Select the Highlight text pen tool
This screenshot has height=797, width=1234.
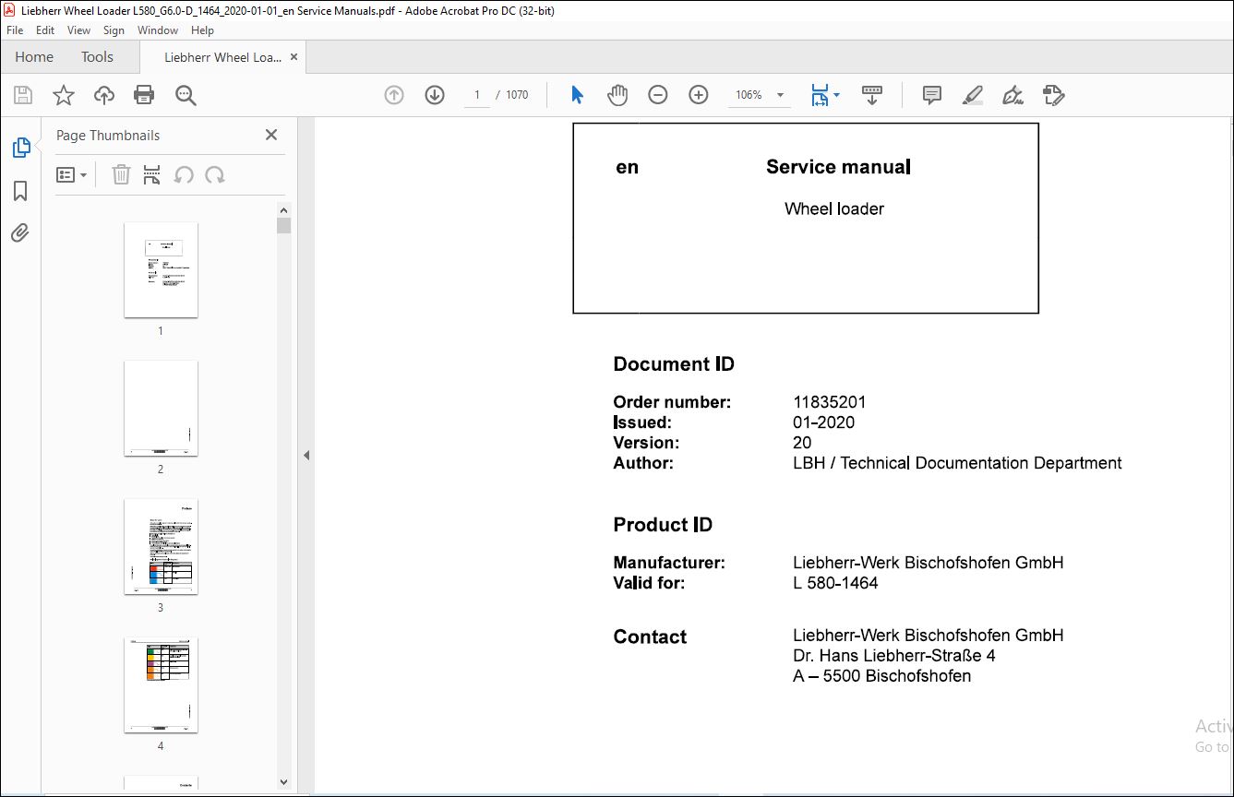(x=973, y=95)
